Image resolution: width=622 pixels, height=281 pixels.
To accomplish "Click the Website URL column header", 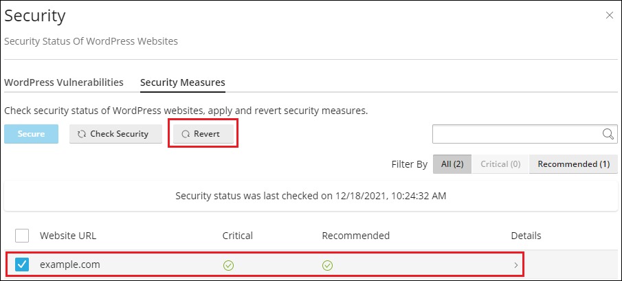I will tap(68, 236).
